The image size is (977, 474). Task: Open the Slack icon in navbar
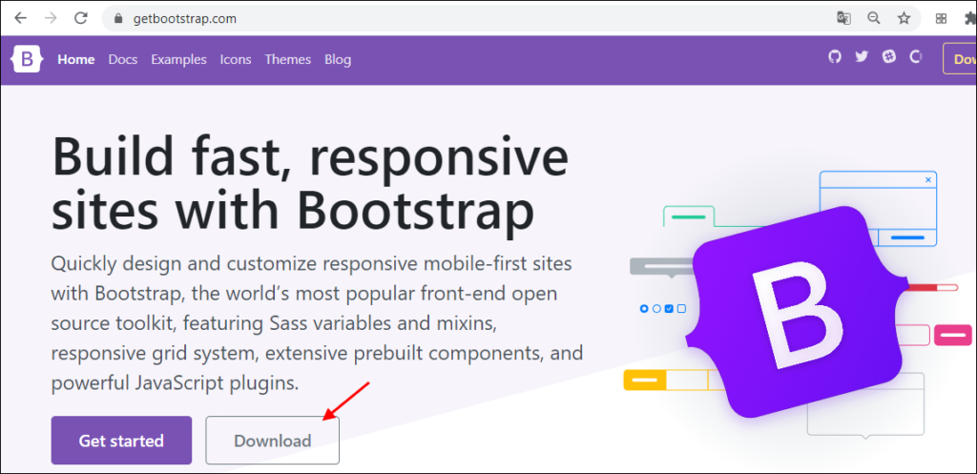pyautogui.click(x=889, y=56)
